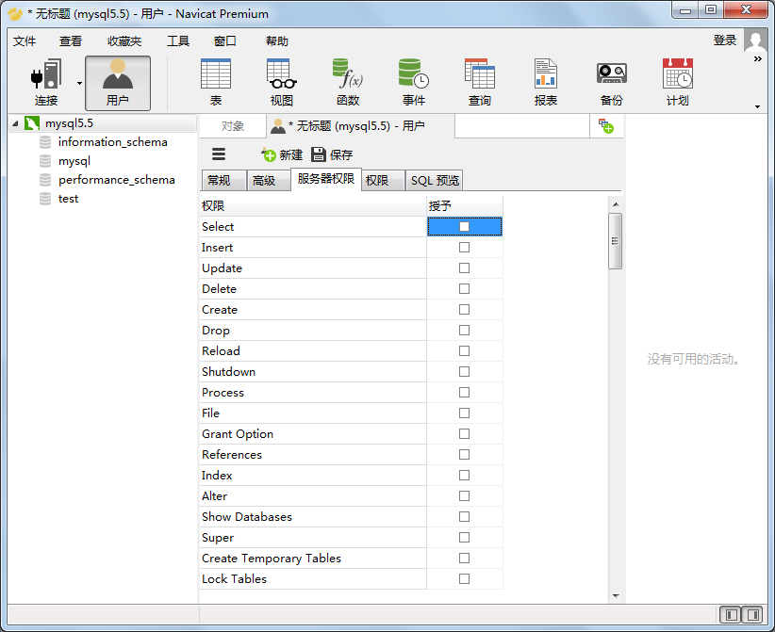Image resolution: width=775 pixels, height=632 pixels.
Task: Select the untitled user editor tab
Action: tap(360, 126)
